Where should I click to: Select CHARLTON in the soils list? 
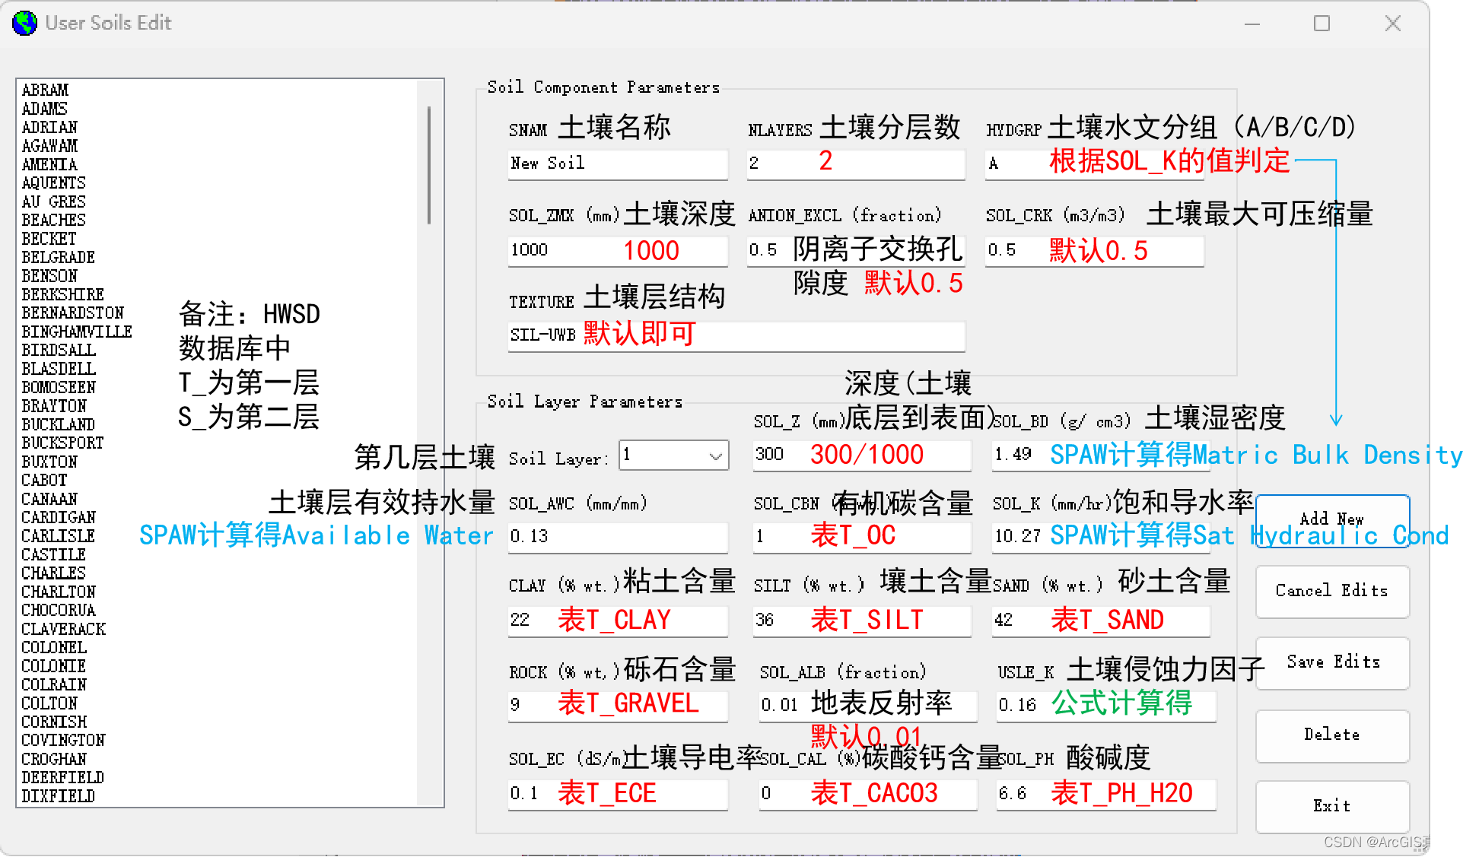(59, 592)
